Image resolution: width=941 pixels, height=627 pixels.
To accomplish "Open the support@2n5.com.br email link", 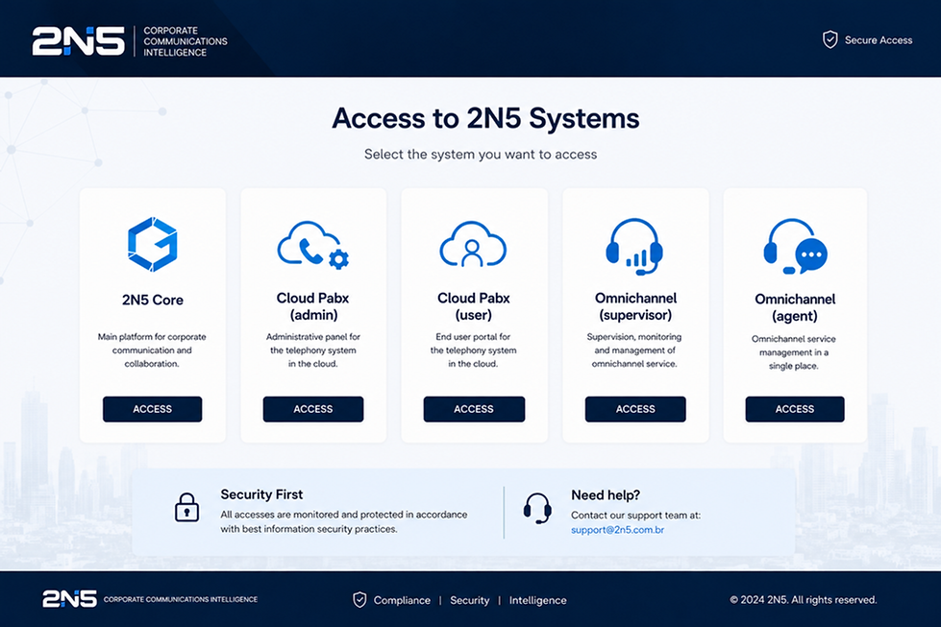I will tap(617, 530).
